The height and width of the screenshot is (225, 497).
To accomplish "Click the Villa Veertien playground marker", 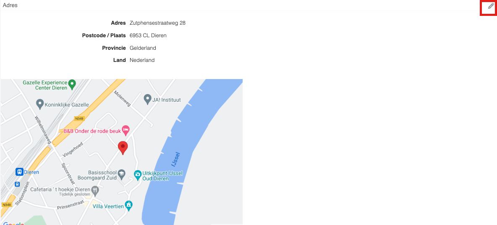I will tap(128, 205).
